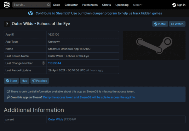Open the Store button
The image size is (189, 131).
[x=11, y=81]
